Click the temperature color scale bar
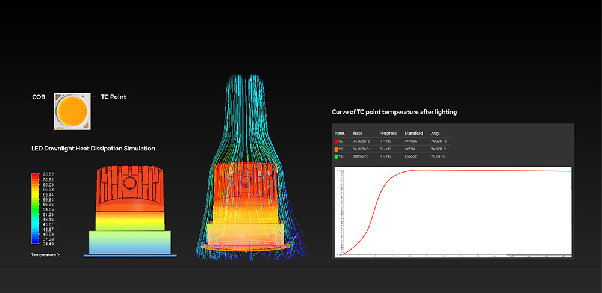This screenshot has width=602, height=293. point(35,209)
